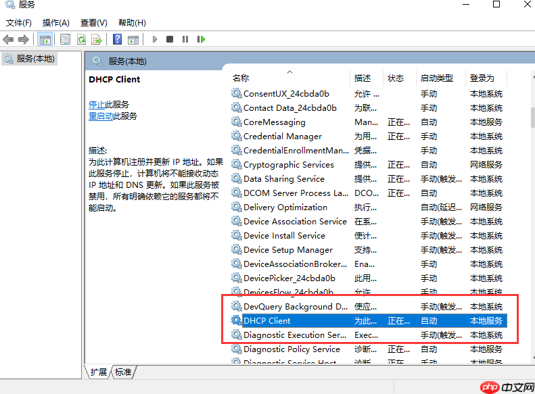Switch to the 标准 tab

pyautogui.click(x=123, y=372)
